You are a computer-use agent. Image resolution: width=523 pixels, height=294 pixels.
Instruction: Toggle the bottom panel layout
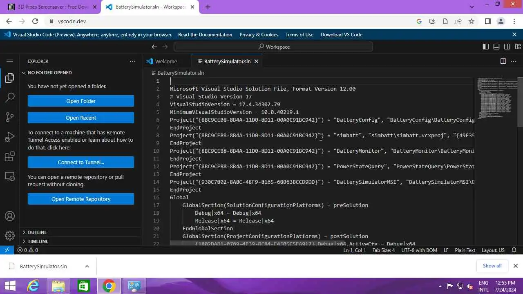(496, 47)
